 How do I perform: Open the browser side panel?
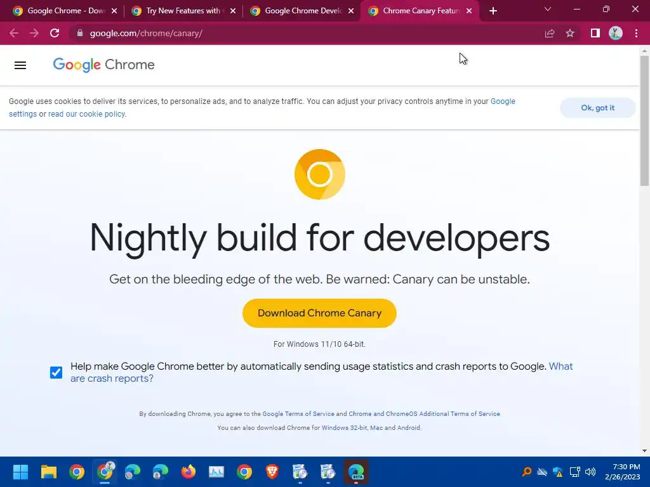pos(595,33)
